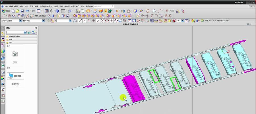Image resolution: width=256 pixels, height=114 pixels.
Task: Click the green sphere icon before 导入 IGES
Action: [202, 21]
